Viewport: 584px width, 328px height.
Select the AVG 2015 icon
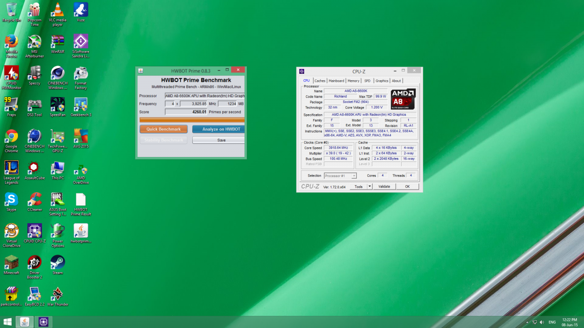[x=81, y=139]
